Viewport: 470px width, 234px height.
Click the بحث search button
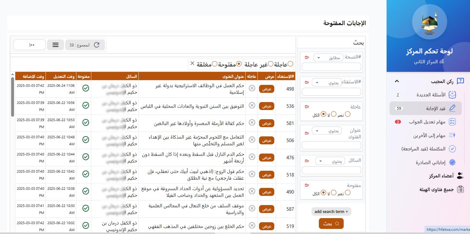(331, 223)
